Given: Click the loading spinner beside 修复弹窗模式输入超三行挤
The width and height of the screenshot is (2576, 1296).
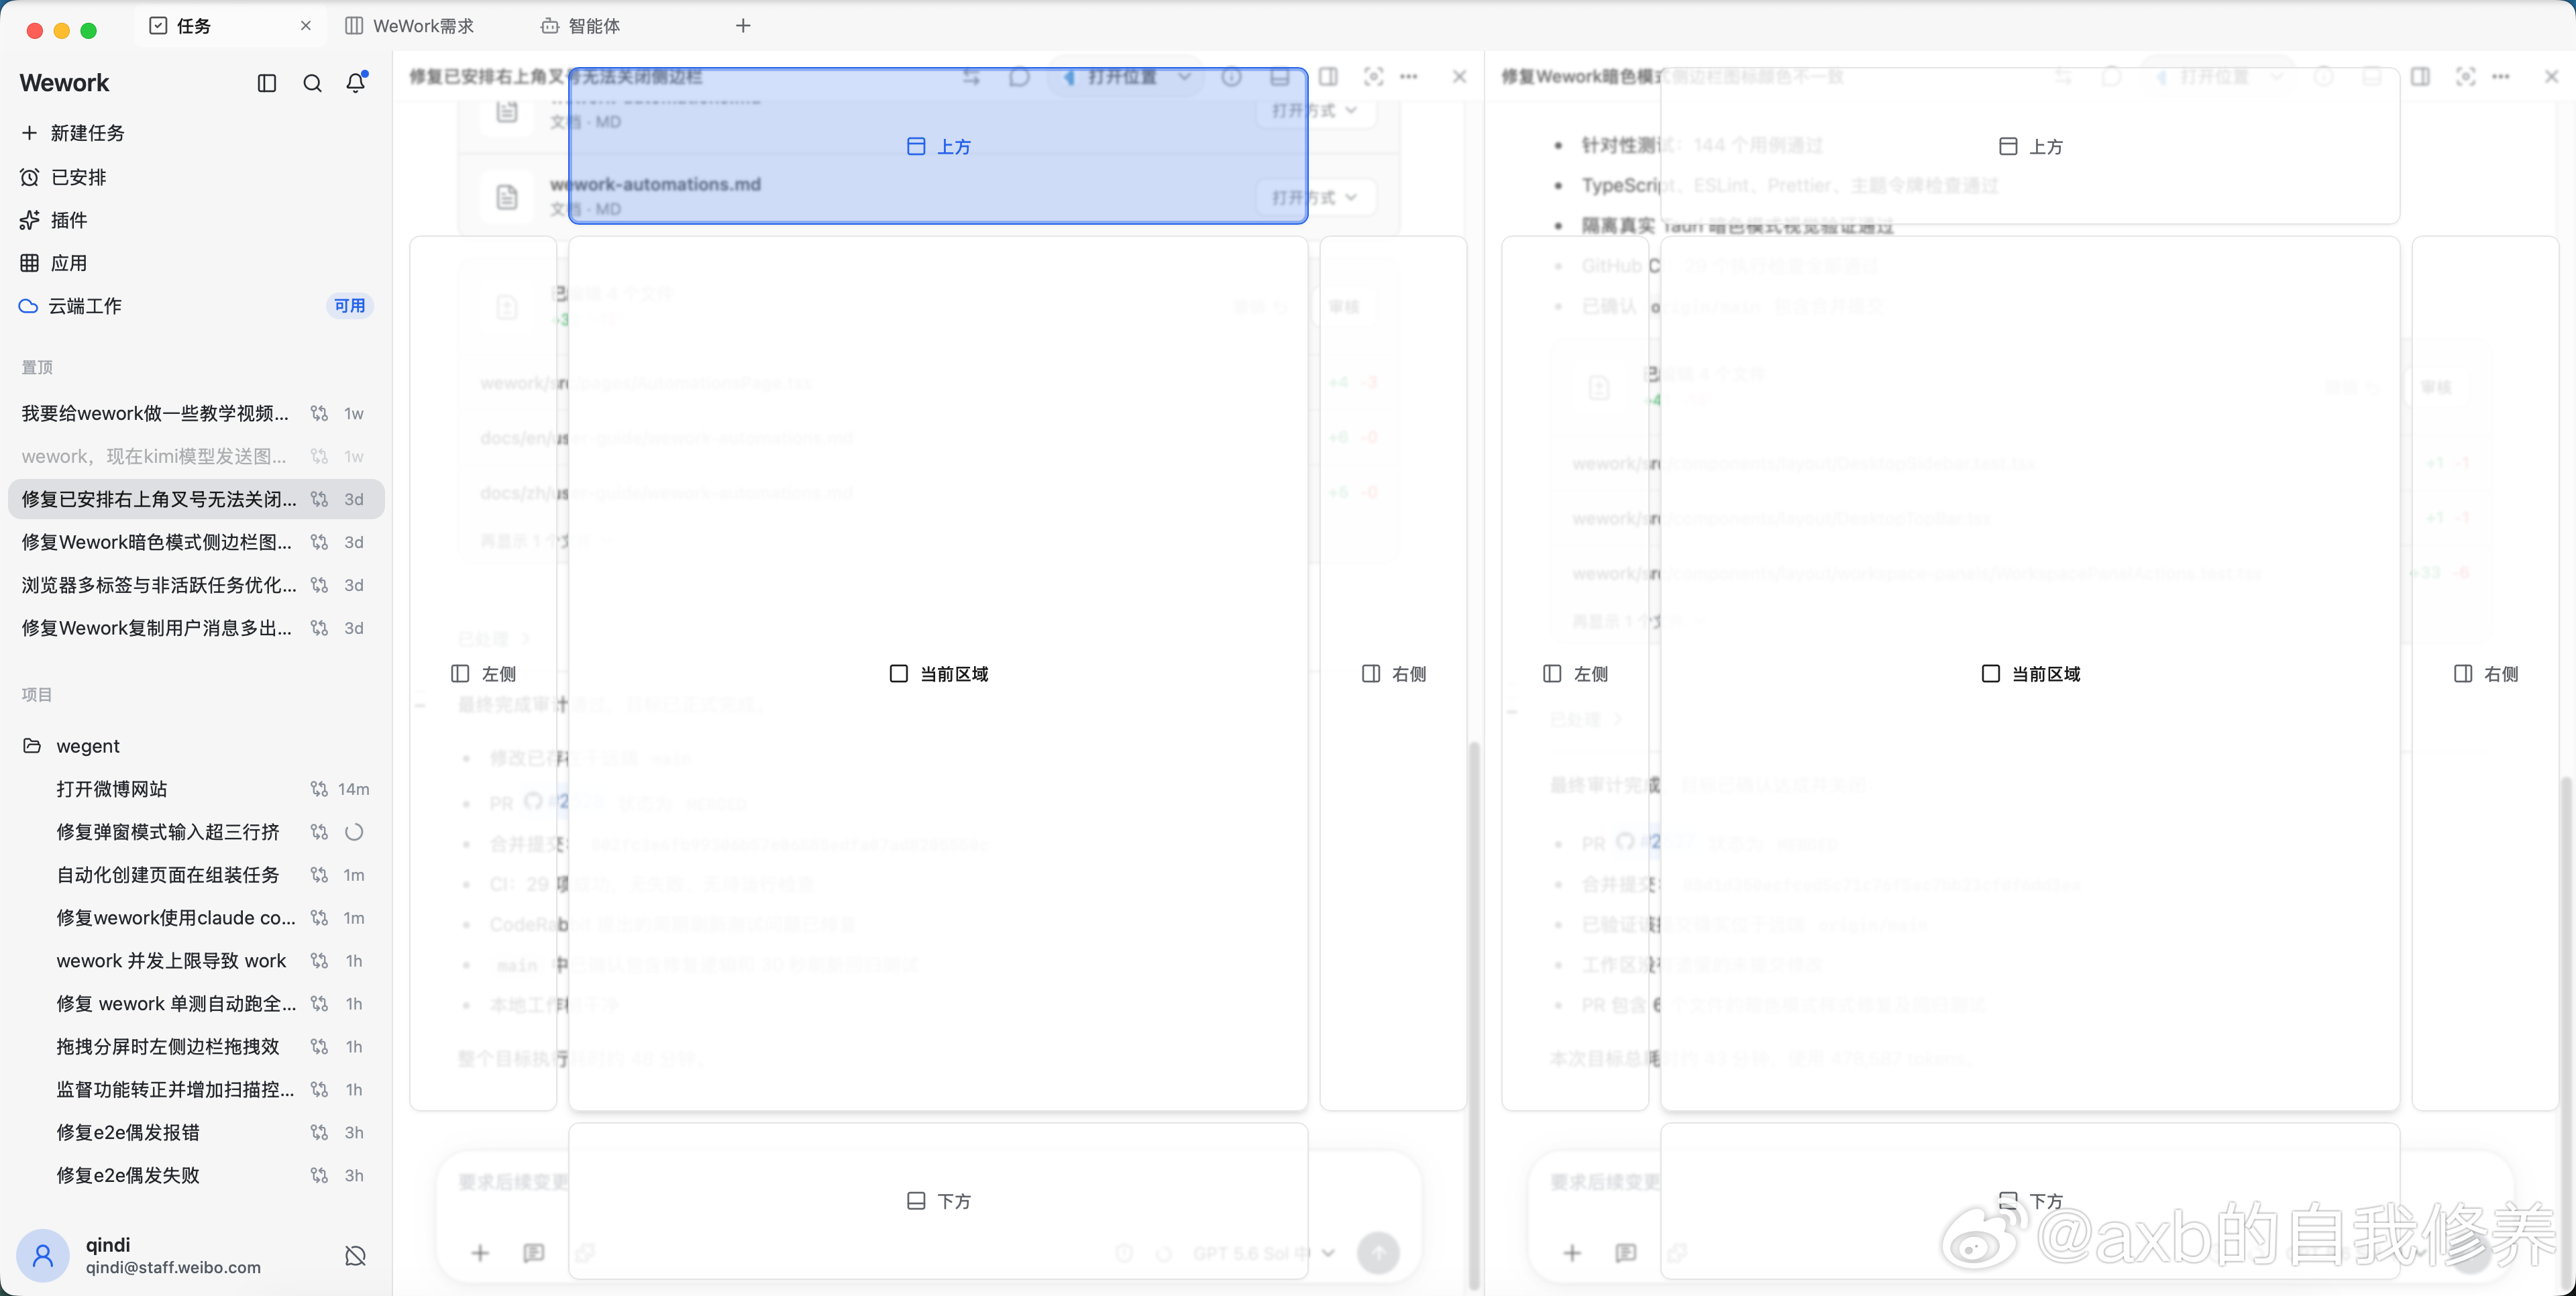Looking at the screenshot, I should [x=354, y=832].
